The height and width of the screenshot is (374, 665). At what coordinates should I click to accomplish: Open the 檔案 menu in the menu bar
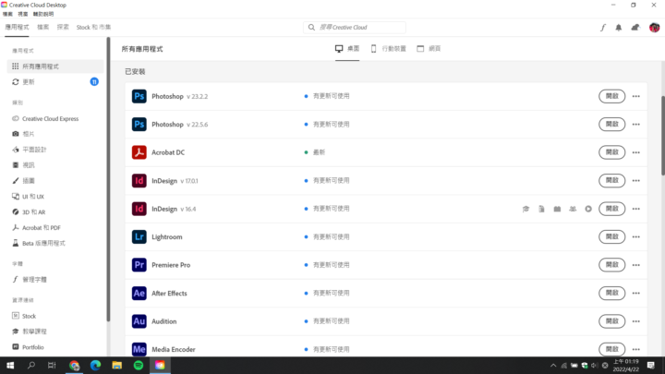click(8, 15)
